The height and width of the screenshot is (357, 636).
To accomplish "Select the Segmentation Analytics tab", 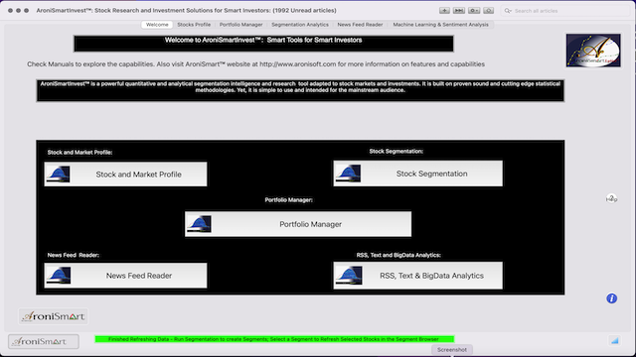I will (x=300, y=25).
